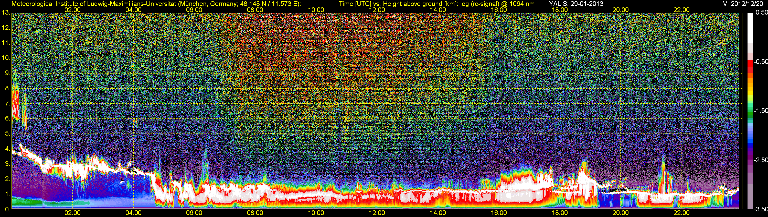Viewport: 768px width, 217px height.
Task: Click the '22:00' label on the bottom time axis
Action: pos(681,213)
